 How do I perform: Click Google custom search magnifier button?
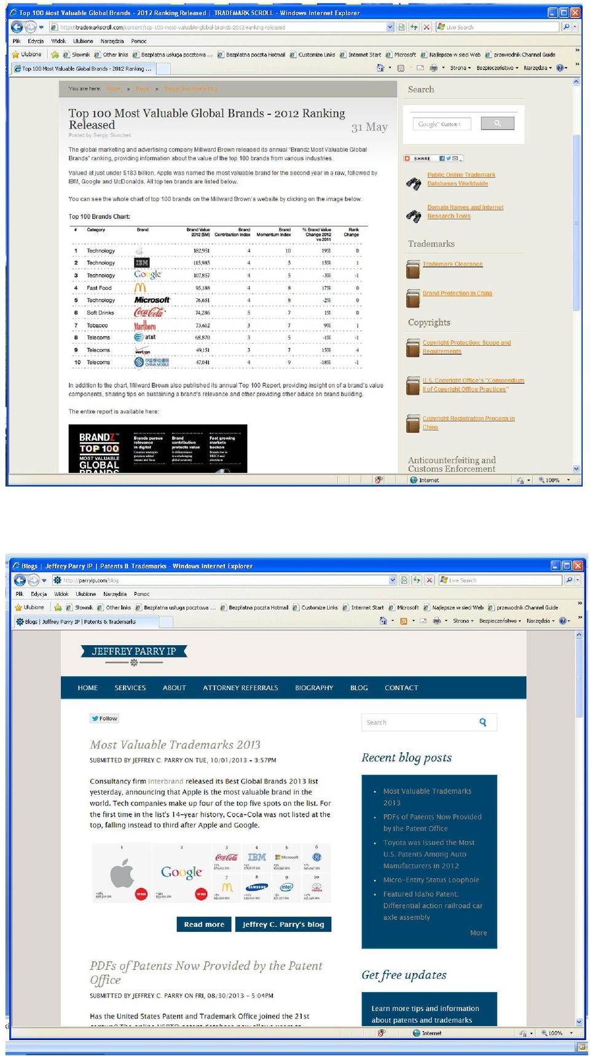pyautogui.click(x=497, y=124)
